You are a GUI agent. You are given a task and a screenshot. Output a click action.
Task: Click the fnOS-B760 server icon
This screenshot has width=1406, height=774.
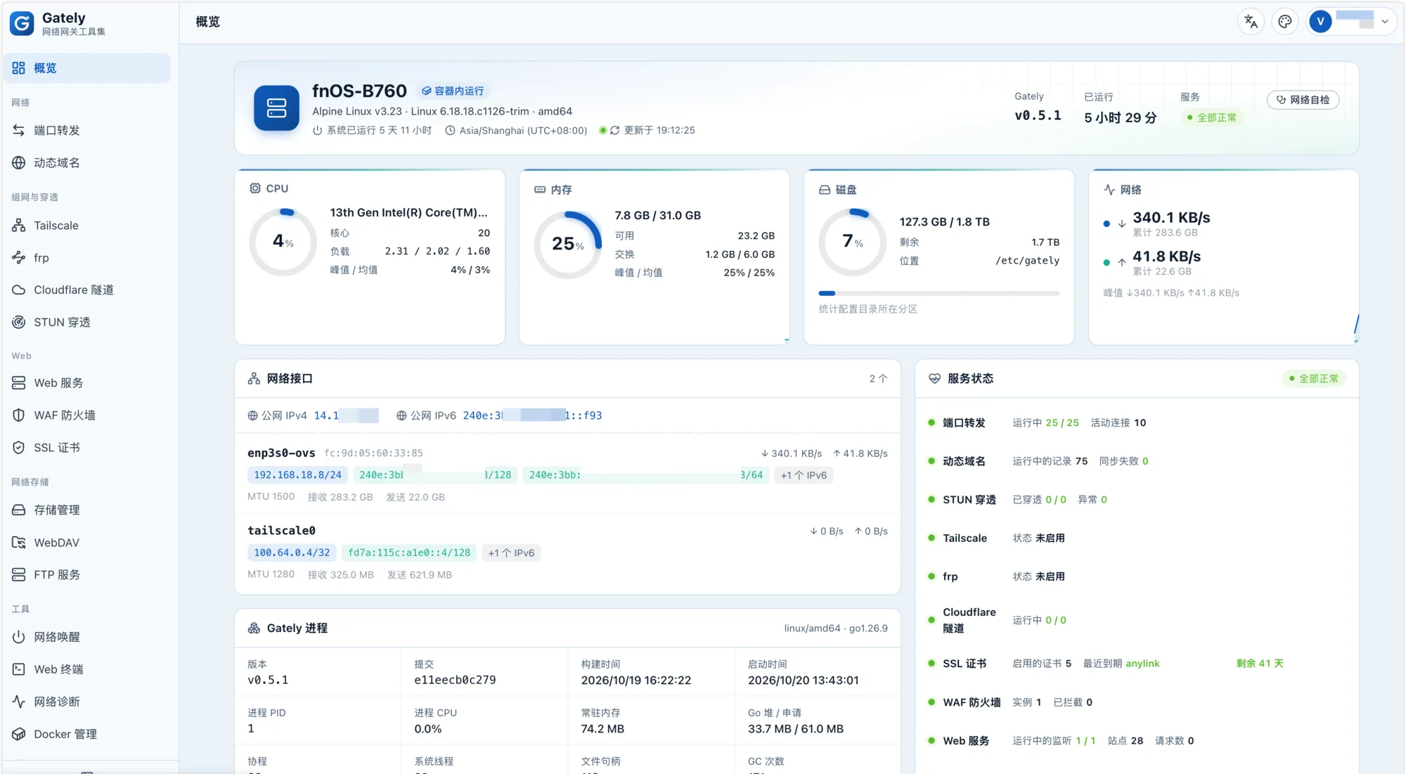coord(276,108)
